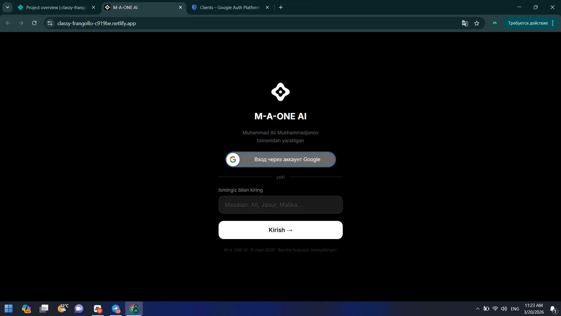
Task: Minimize the Chrome window
Action: pyautogui.click(x=519, y=7)
